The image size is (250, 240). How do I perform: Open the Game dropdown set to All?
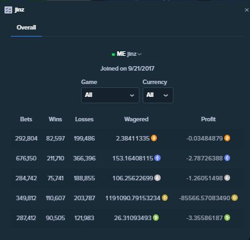(x=110, y=95)
